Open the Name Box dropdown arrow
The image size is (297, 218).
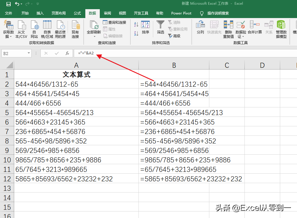point(29,53)
